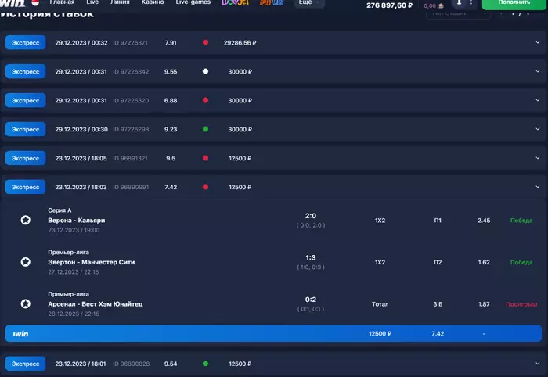
Task: Click the green Пополнить deposit button
Action: tap(514, 3)
